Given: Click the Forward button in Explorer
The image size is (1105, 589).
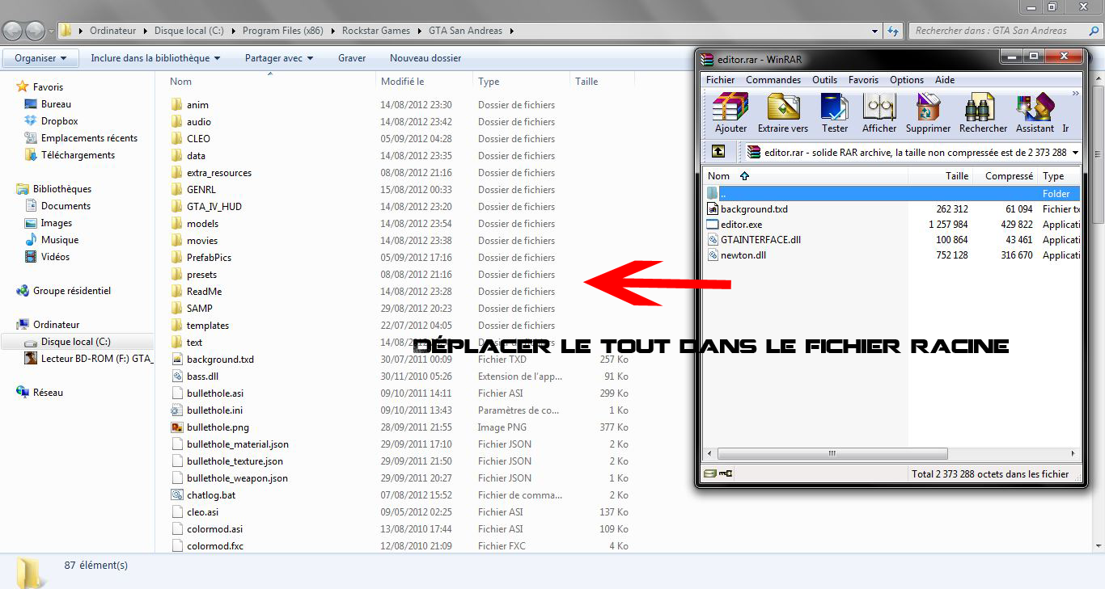Looking at the screenshot, I should pos(36,31).
